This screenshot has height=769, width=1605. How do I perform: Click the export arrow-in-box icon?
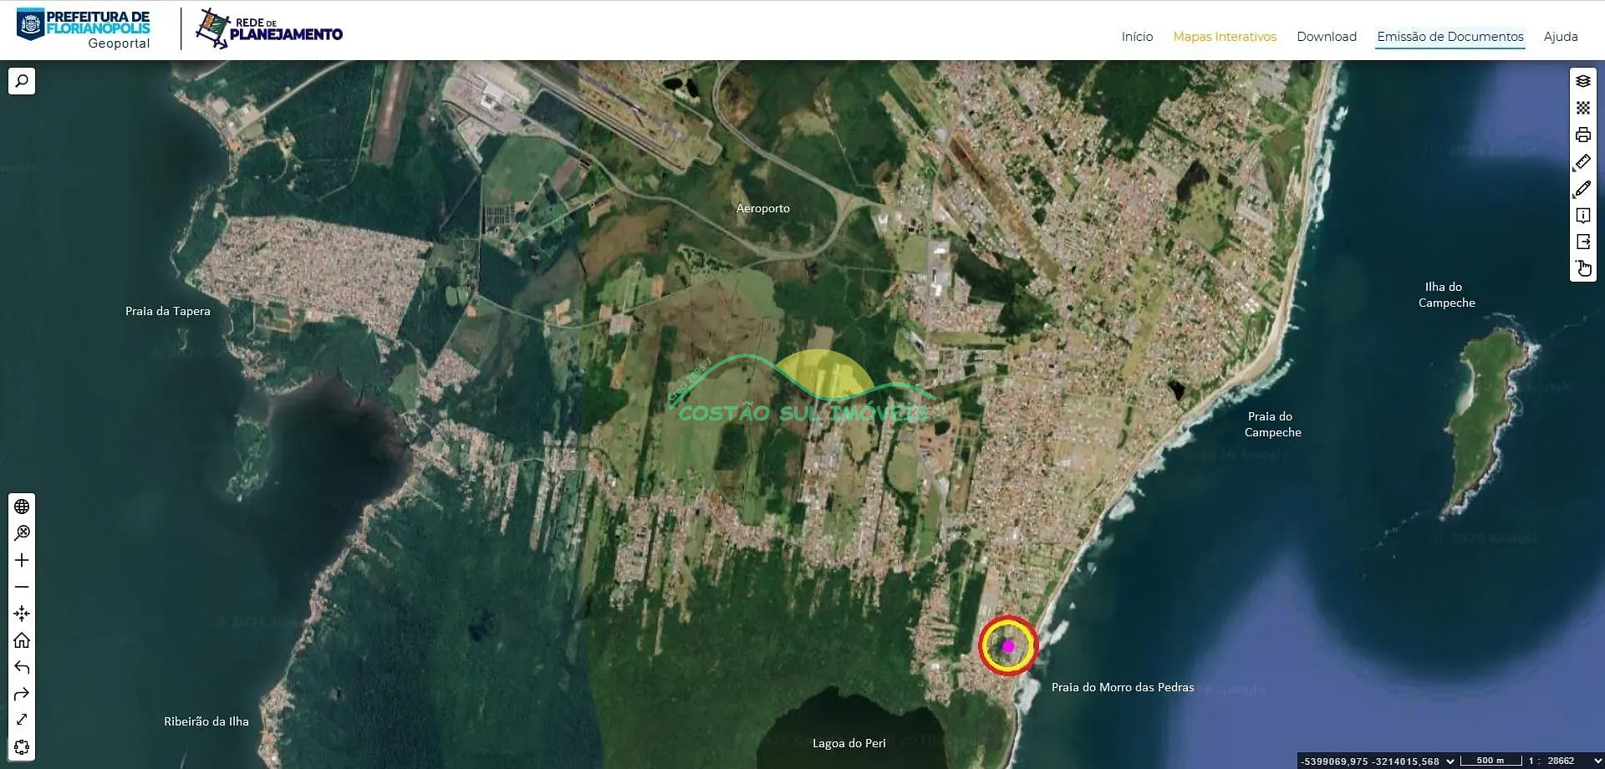(x=1583, y=242)
